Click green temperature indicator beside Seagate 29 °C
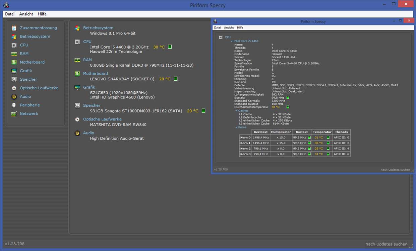 click(x=203, y=110)
